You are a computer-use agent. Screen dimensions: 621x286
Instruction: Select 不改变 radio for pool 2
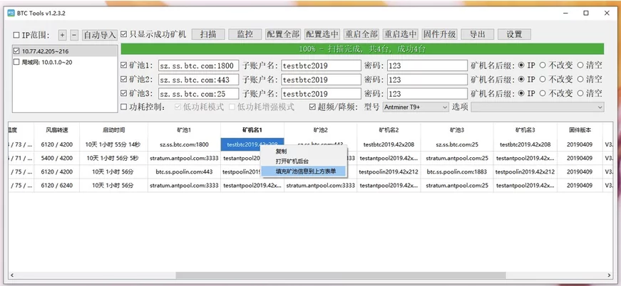click(542, 80)
